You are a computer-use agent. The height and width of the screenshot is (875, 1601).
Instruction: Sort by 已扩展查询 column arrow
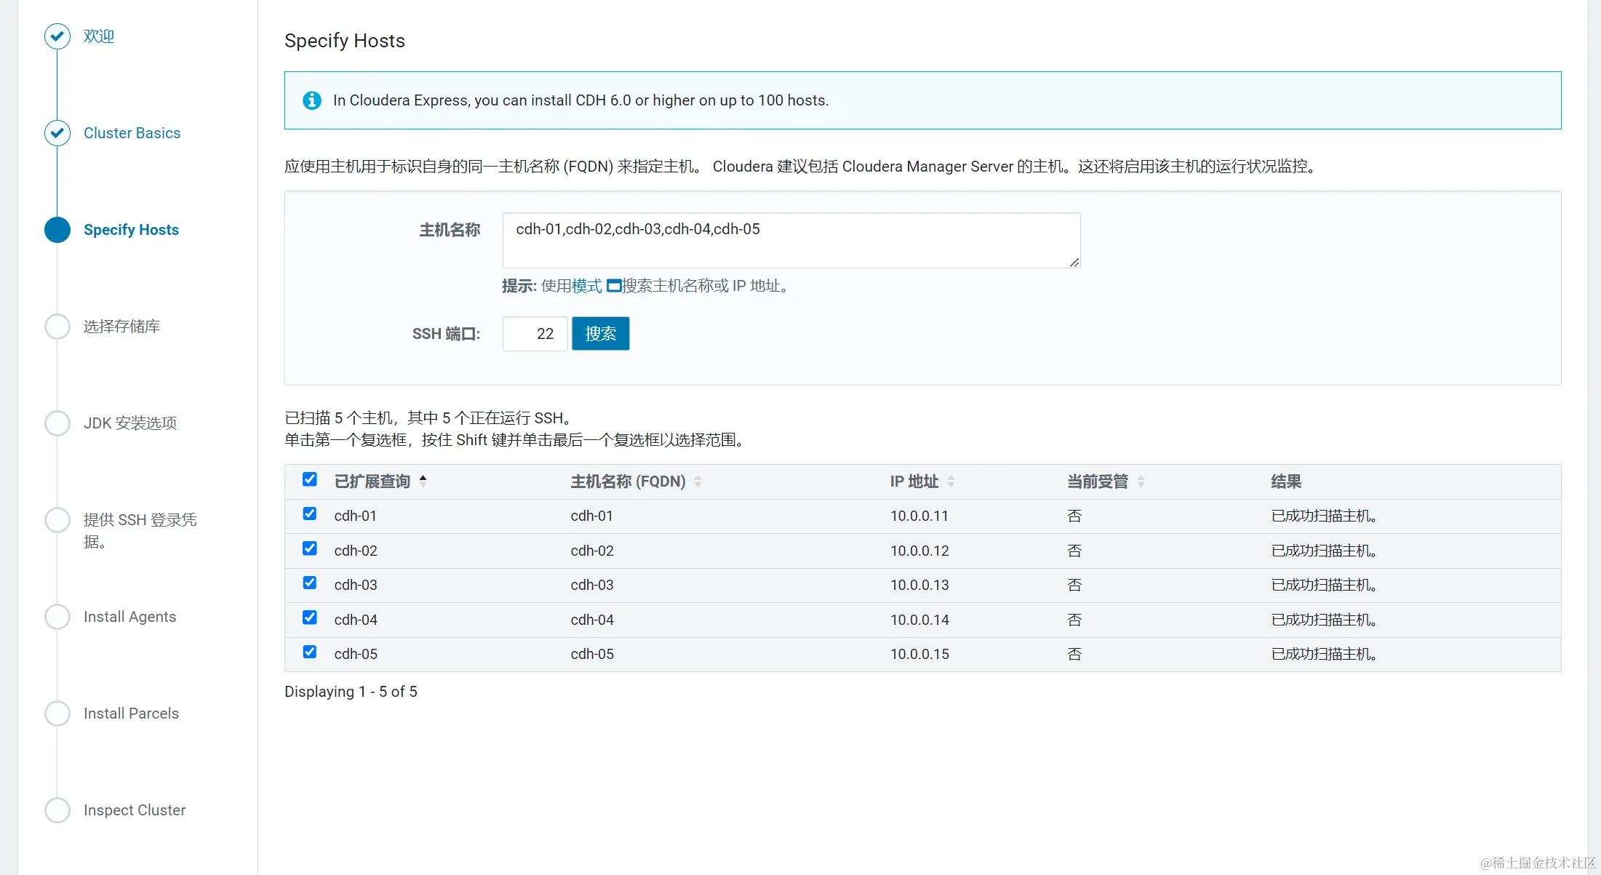pos(423,480)
